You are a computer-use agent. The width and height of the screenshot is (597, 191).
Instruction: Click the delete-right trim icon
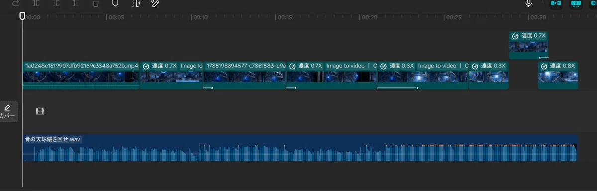click(76, 3)
